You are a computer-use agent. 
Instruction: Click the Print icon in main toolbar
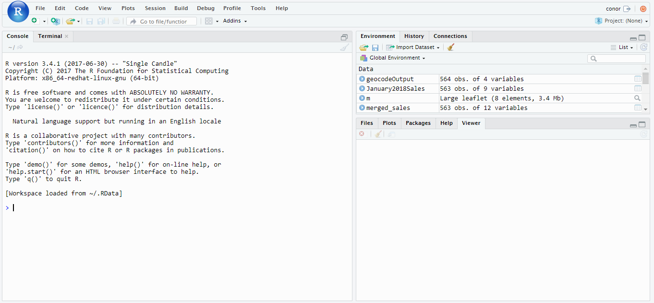(x=116, y=21)
